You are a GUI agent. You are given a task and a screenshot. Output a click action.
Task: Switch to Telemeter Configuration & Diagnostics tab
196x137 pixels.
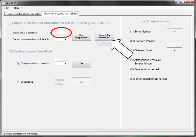point(23,14)
